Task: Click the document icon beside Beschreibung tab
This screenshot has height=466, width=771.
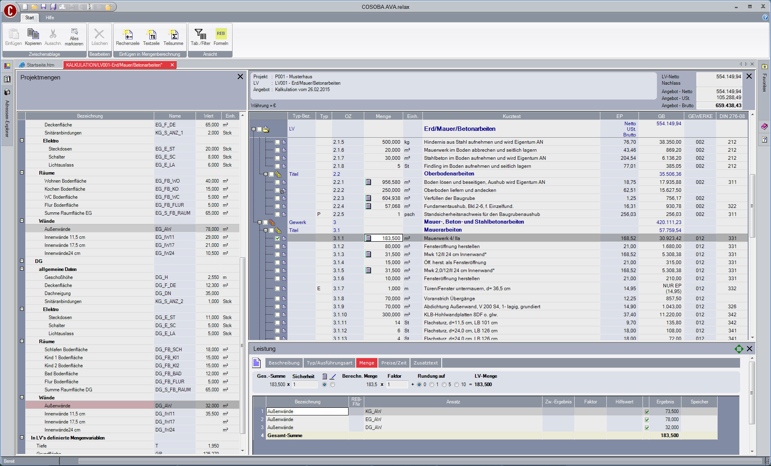Action: 257,363
